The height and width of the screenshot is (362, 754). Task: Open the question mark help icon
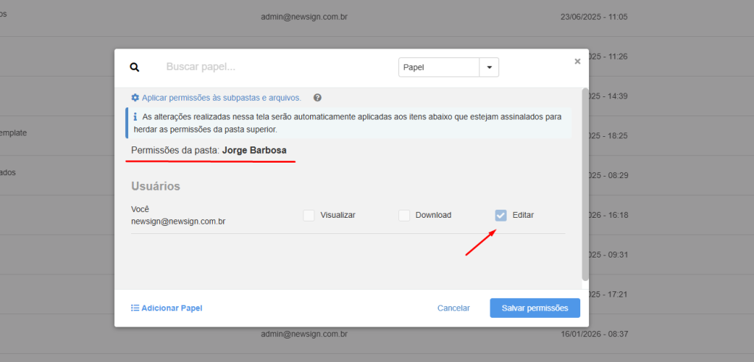317,98
